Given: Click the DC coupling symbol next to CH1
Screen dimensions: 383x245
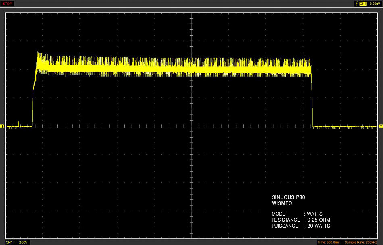Looking at the screenshot, I should point(15,242).
